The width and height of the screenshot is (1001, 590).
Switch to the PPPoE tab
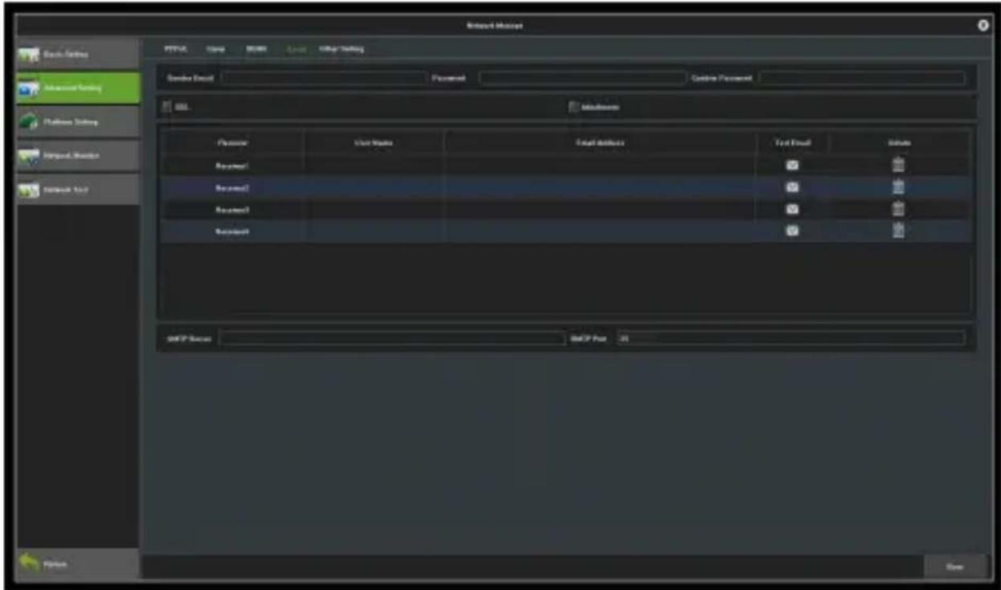point(176,49)
